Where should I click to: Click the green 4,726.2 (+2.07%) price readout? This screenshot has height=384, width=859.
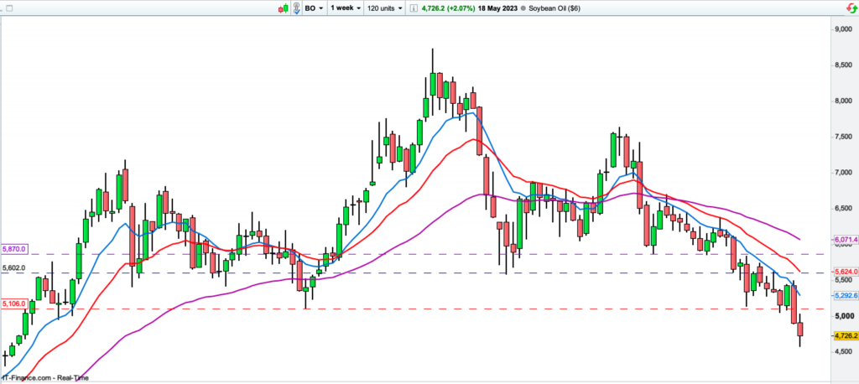click(447, 8)
